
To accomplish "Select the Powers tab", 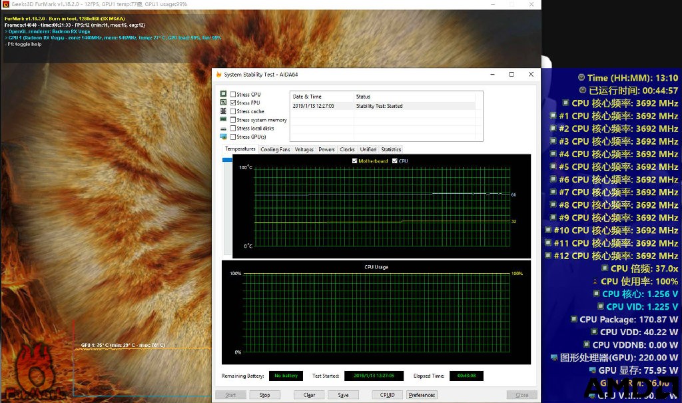I will click(x=326, y=149).
